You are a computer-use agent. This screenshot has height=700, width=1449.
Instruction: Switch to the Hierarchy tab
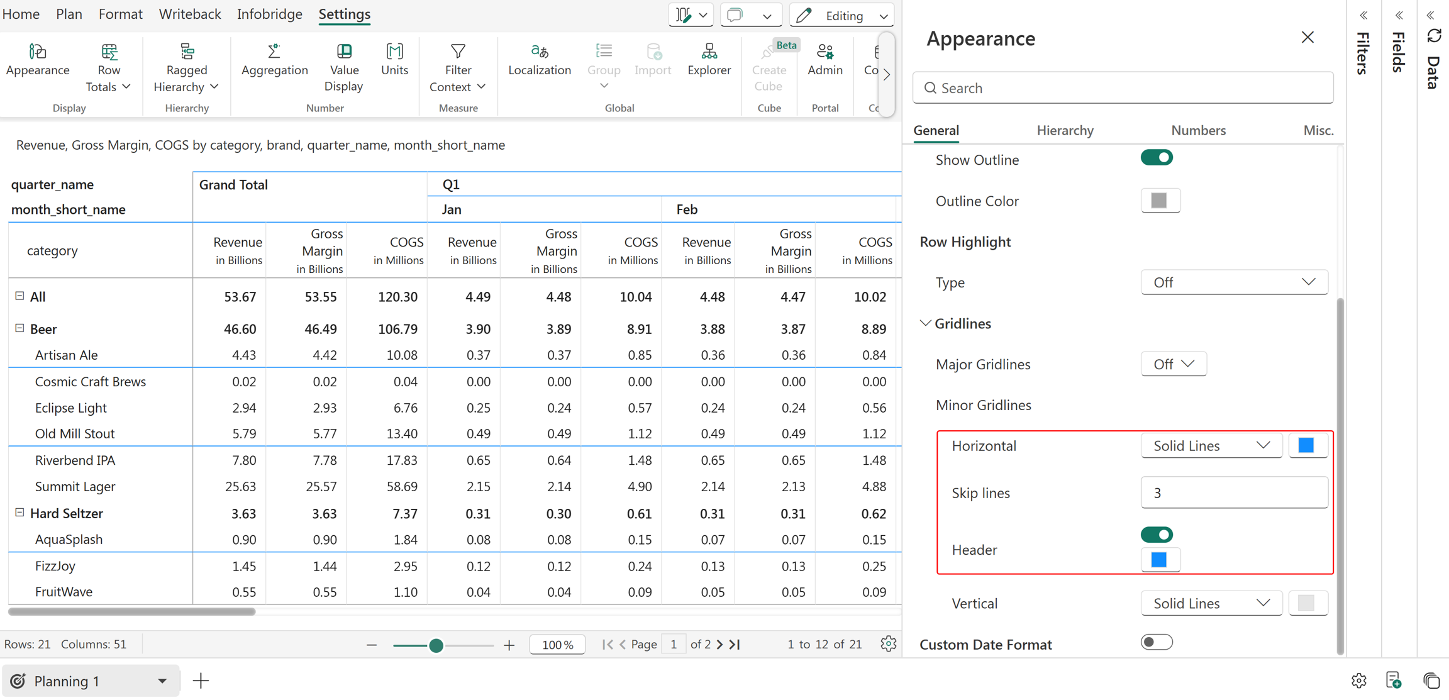click(x=1065, y=130)
